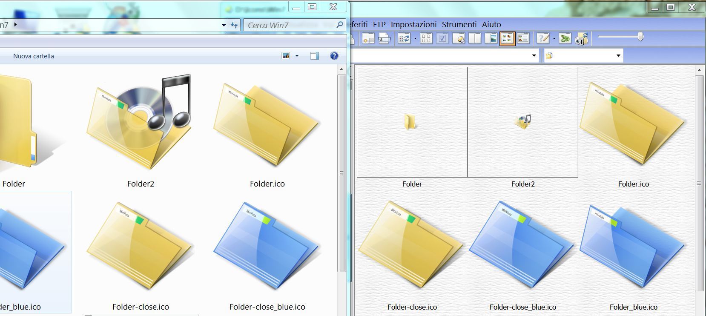706x316 pixels.
Task: Click the Explorer vertical scrollbar thumb
Action: [x=342, y=173]
